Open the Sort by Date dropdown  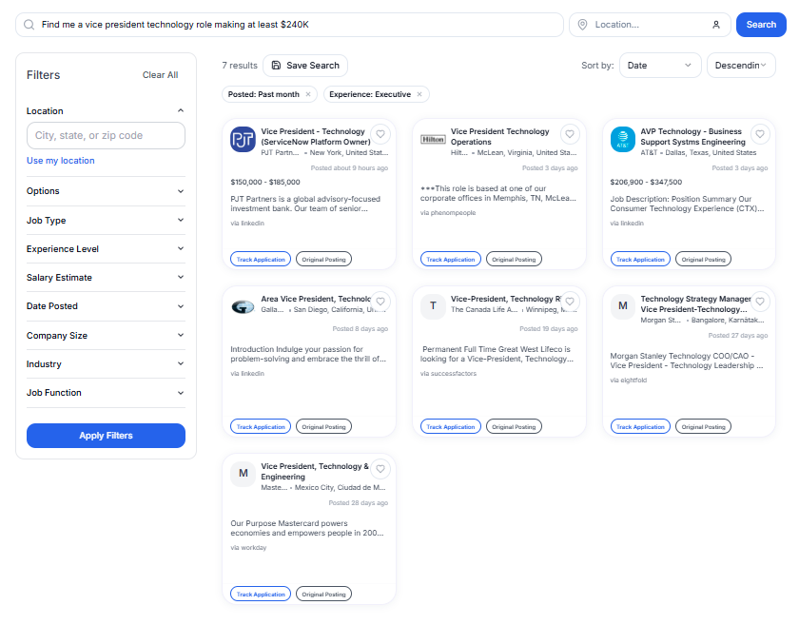(660, 65)
